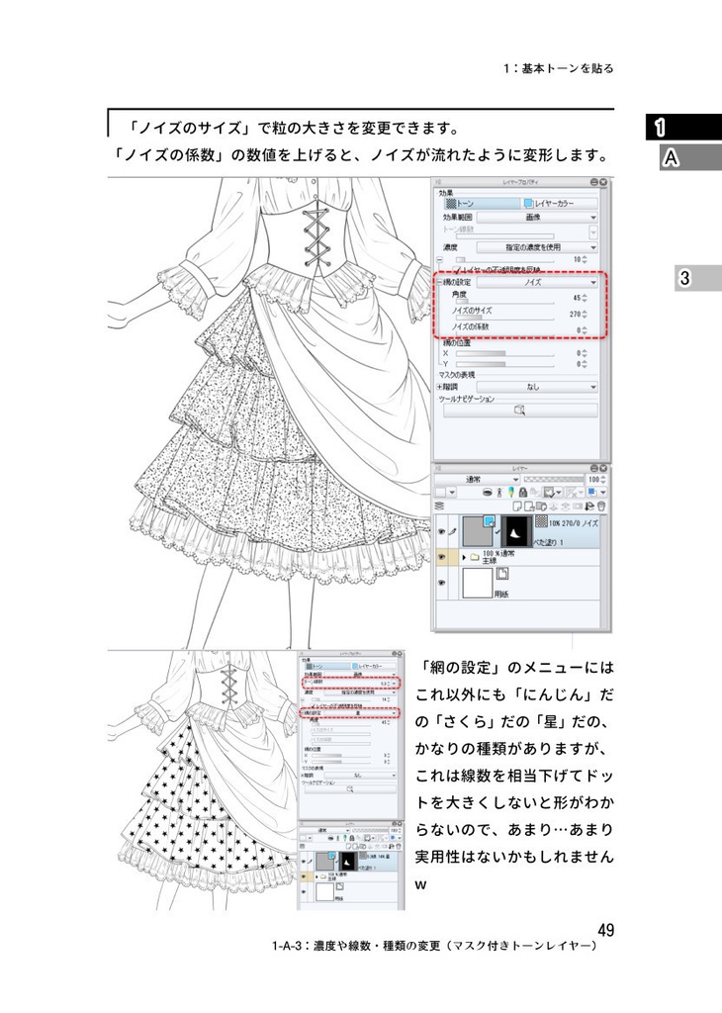Viewport: 722px width, 1013px height.
Task: Hide the 主線 folder in larger Layer panel
Action: coord(442,557)
